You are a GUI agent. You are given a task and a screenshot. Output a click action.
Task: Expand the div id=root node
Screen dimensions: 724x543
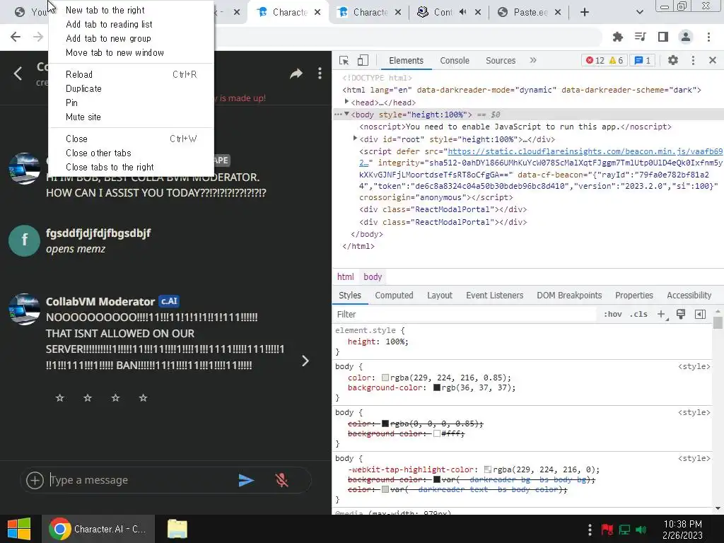tap(355, 139)
